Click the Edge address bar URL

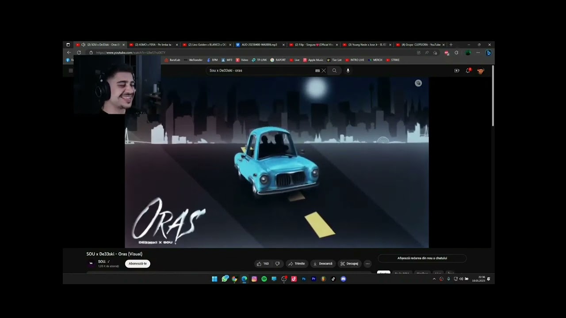pos(130,53)
